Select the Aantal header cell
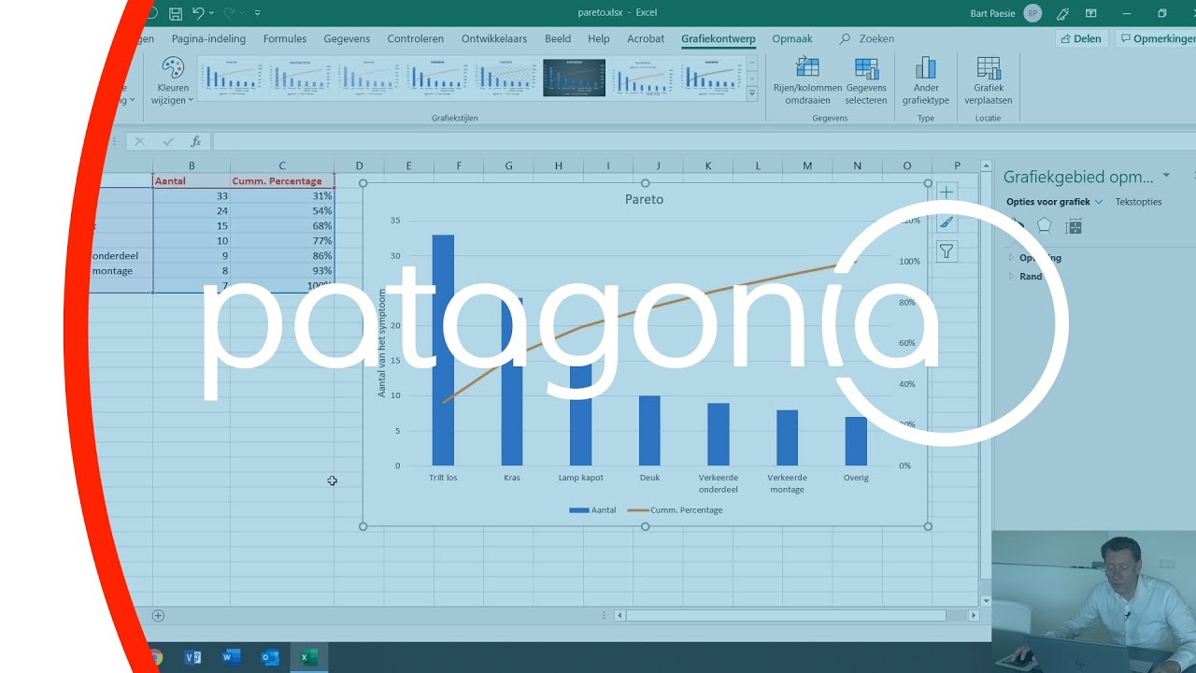 click(192, 180)
